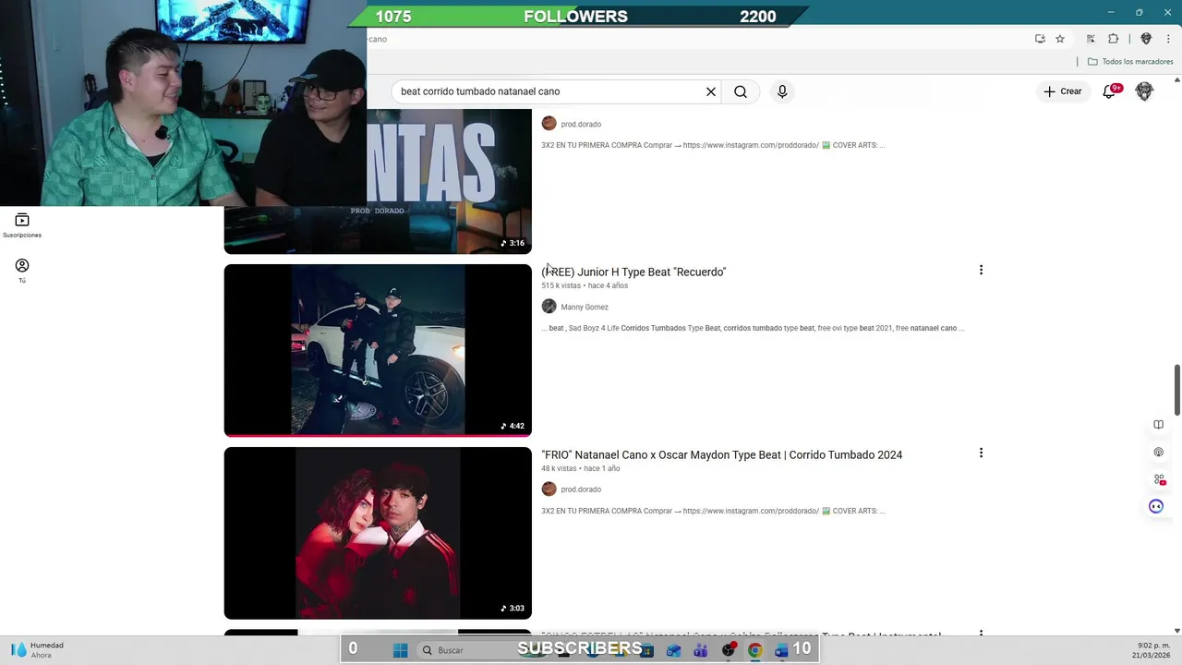The height and width of the screenshot is (665, 1182).
Task: Click the 515 k vistas • hace 4 años text
Action: pyautogui.click(x=585, y=285)
